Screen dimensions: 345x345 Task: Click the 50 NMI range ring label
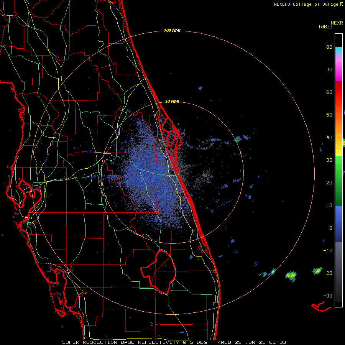coord(172,102)
